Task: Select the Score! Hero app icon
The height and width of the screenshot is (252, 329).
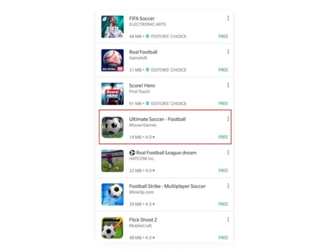Action: click(112, 94)
